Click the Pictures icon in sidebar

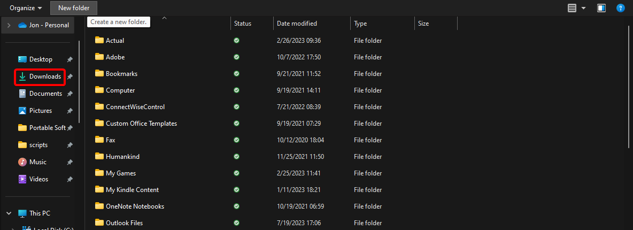pyautogui.click(x=22, y=111)
